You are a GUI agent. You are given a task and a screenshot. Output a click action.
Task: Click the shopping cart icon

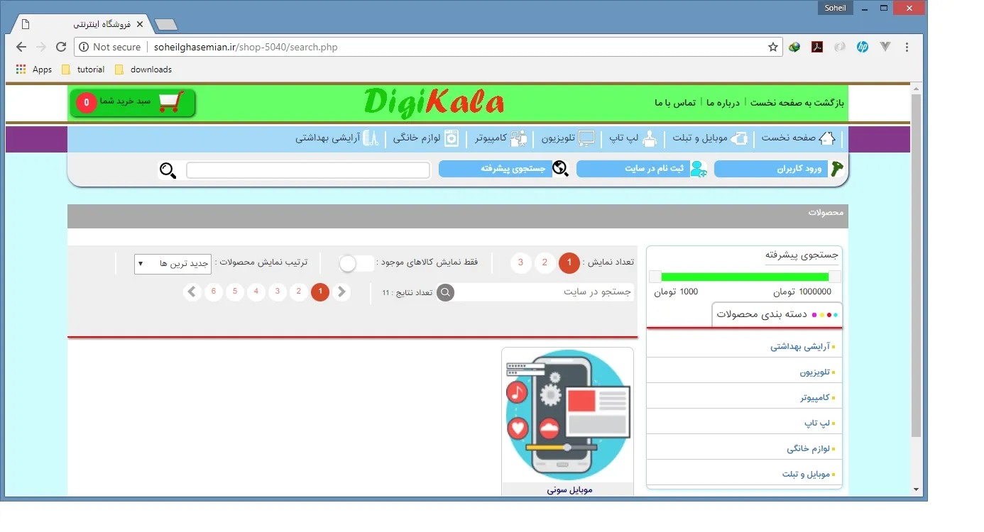coord(171,102)
